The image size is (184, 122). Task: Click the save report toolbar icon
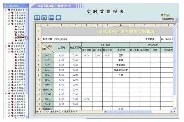37,18
